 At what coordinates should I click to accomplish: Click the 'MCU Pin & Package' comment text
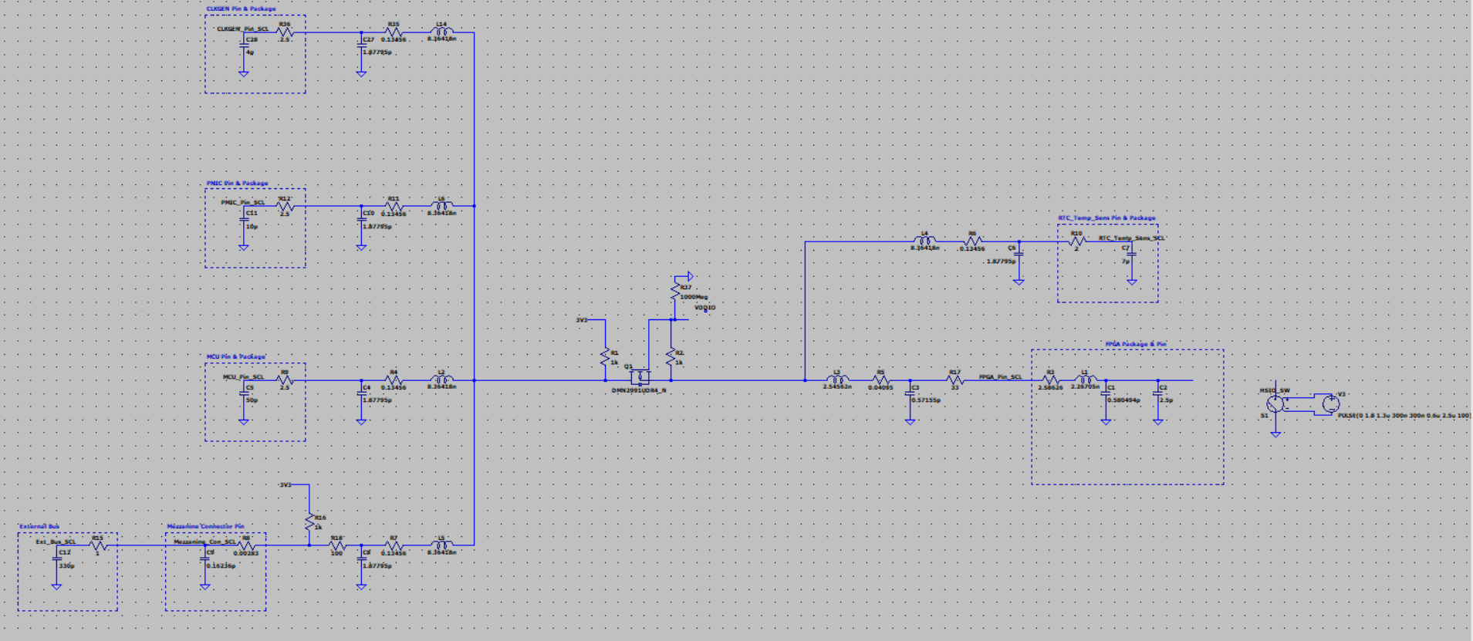(235, 357)
